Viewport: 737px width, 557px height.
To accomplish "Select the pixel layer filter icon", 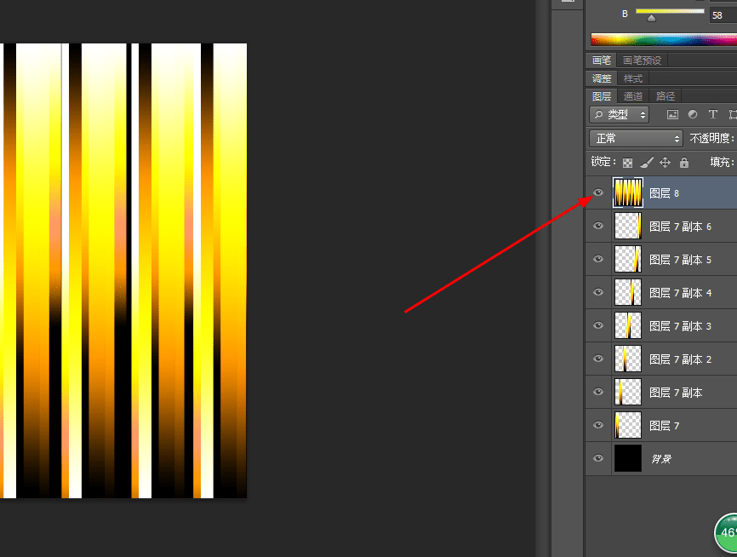I will 672,114.
